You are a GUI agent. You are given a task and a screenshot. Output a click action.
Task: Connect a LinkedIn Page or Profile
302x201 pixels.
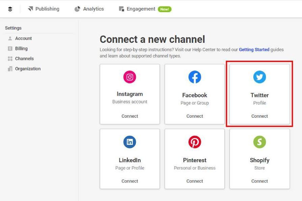130,181
